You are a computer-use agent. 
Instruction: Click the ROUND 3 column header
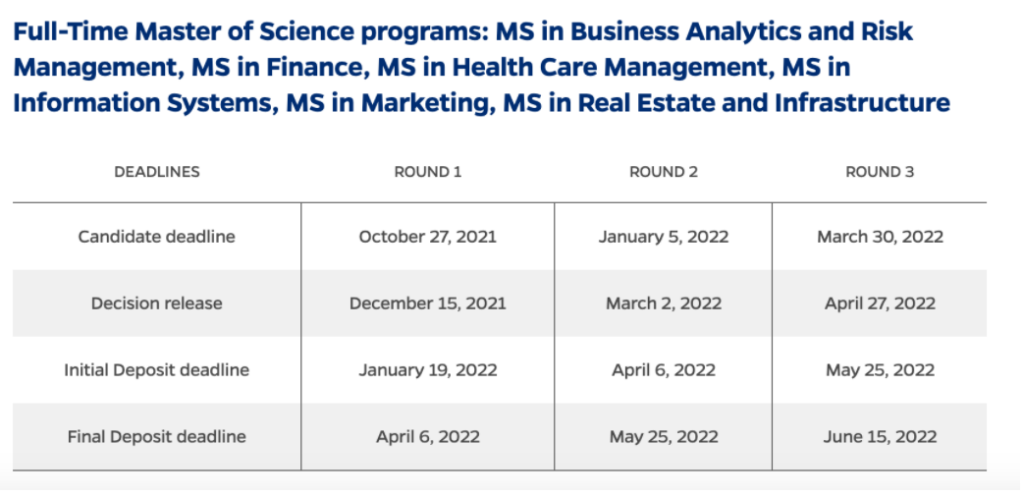click(x=880, y=172)
